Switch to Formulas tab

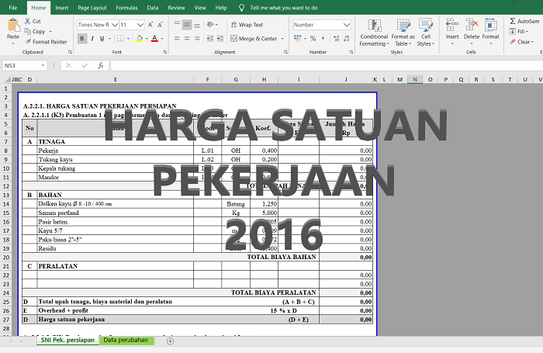pyautogui.click(x=126, y=8)
